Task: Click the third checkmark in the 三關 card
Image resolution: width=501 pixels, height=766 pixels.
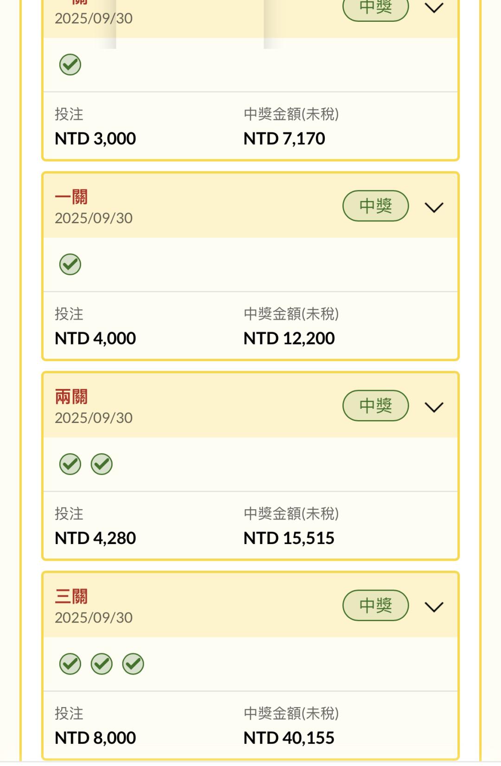Action: click(133, 664)
